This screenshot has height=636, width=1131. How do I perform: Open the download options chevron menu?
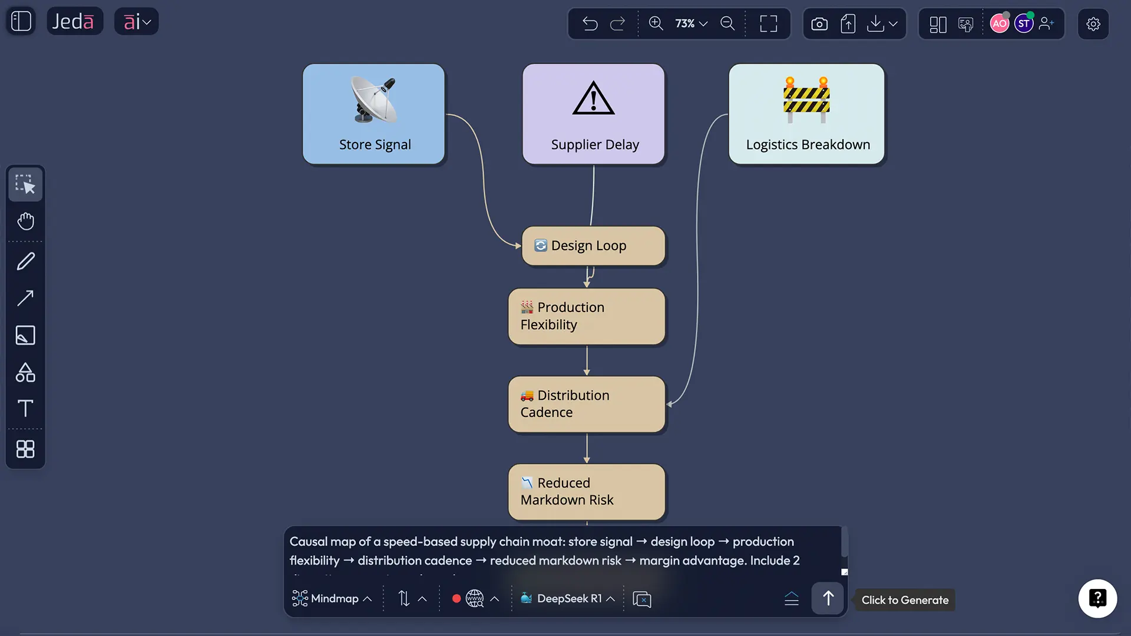894,24
